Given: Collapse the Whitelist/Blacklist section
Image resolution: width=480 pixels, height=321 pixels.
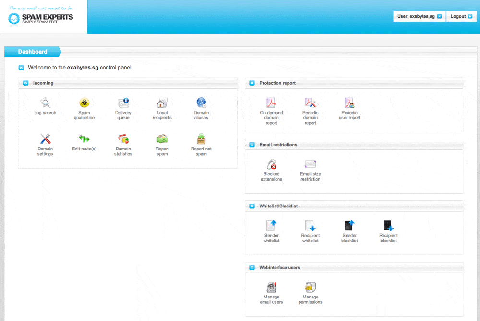Looking at the screenshot, I should pyautogui.click(x=252, y=206).
